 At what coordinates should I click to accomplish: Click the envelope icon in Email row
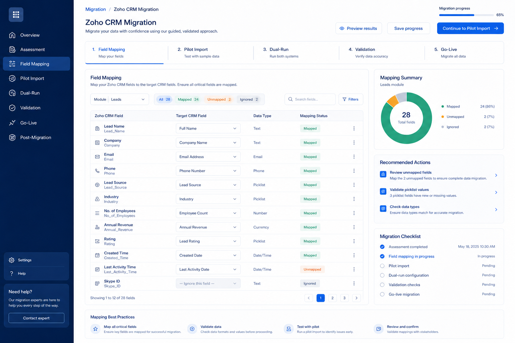tap(97, 157)
